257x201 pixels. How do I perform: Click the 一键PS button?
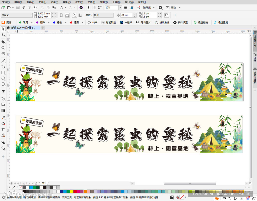pos(126,22)
